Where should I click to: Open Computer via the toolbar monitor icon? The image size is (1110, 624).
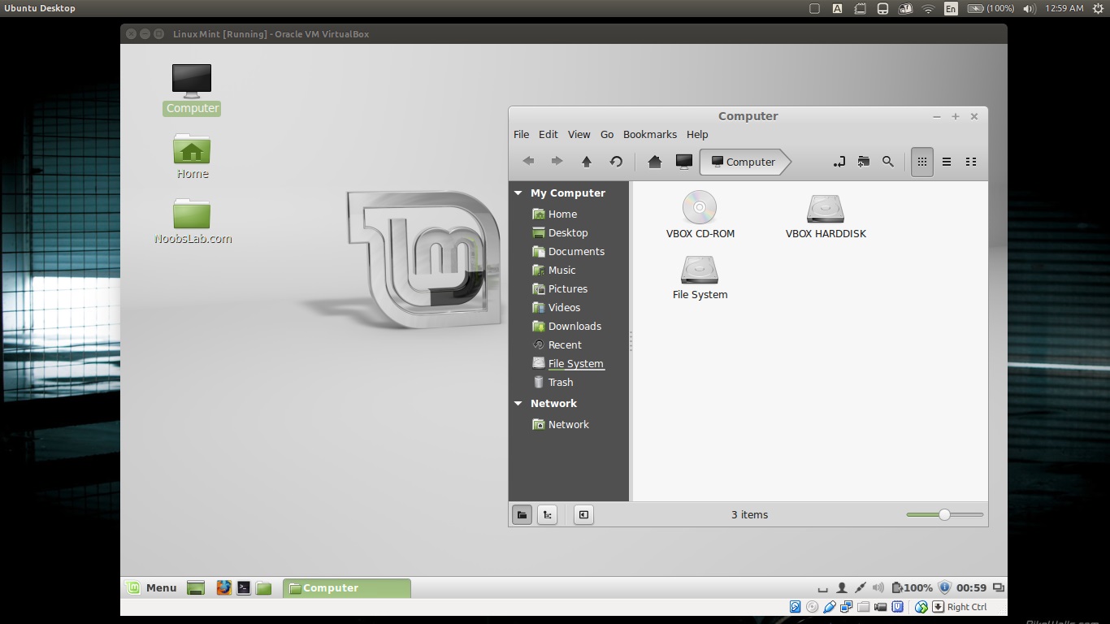[684, 162]
